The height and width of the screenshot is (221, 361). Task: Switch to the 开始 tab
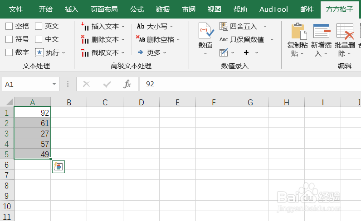46,9
